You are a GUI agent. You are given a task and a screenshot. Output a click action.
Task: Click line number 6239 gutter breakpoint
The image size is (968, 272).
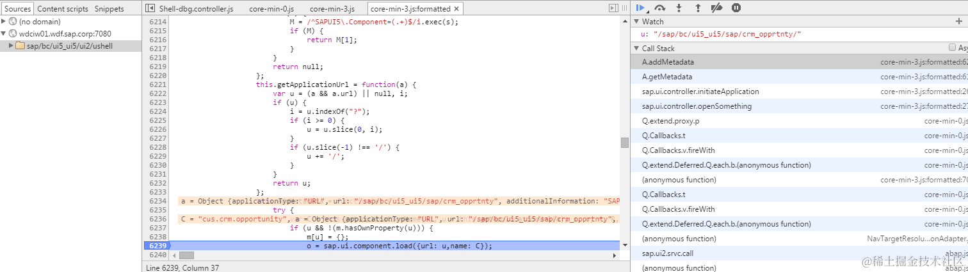tap(157, 246)
